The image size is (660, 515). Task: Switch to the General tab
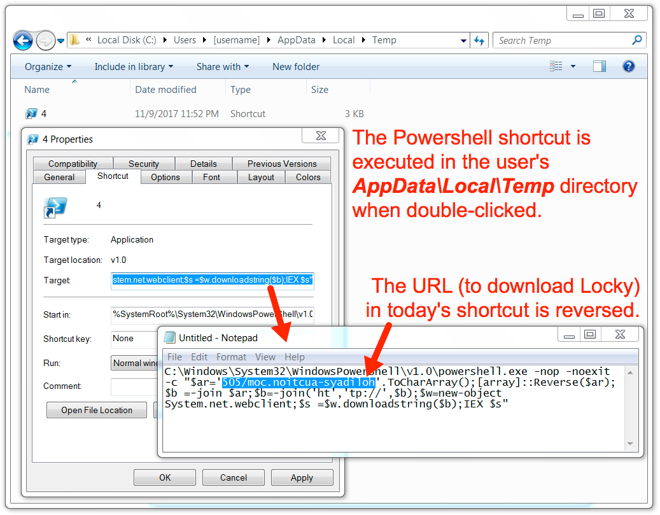pyautogui.click(x=59, y=177)
